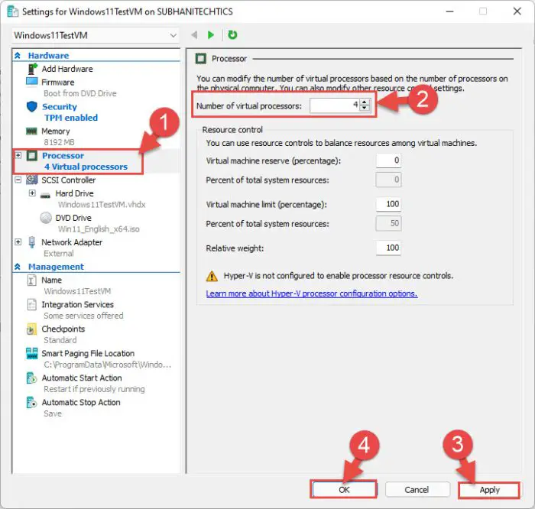535x509 pixels.
Task: Collapse the Management section header
Action: pos(18,267)
